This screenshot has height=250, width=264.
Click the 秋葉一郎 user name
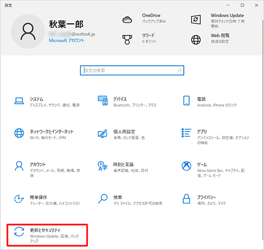pyautogui.click(x=66, y=24)
